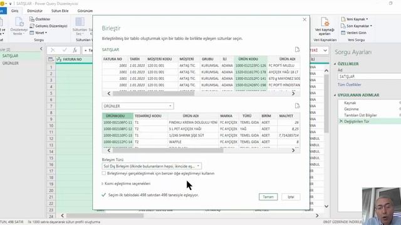This screenshot has width=401, height=225.
Task: Click the query name field SATIŞLAR
Action: pyautogui.click(x=369, y=76)
